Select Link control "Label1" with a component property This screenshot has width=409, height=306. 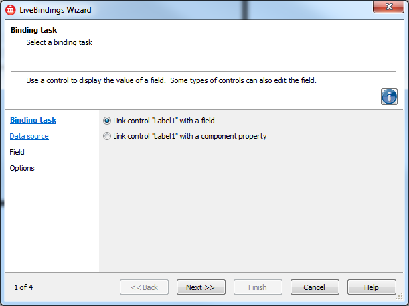pyautogui.click(x=185, y=136)
